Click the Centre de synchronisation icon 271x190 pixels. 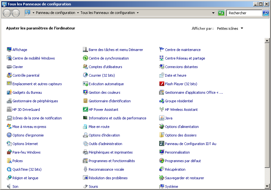[x=85, y=58]
